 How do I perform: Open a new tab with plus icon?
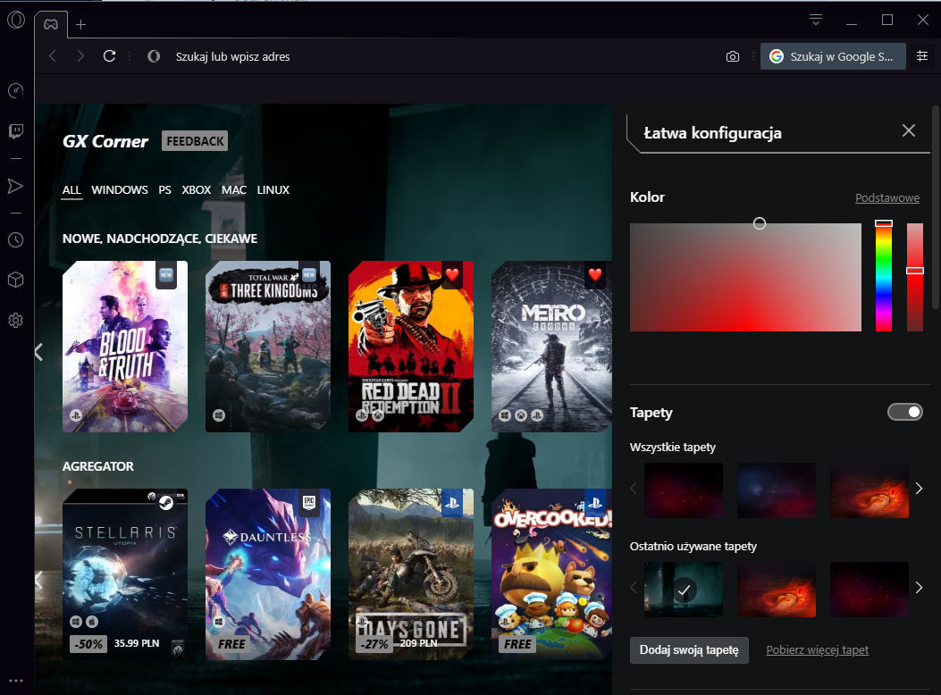pos(81,25)
